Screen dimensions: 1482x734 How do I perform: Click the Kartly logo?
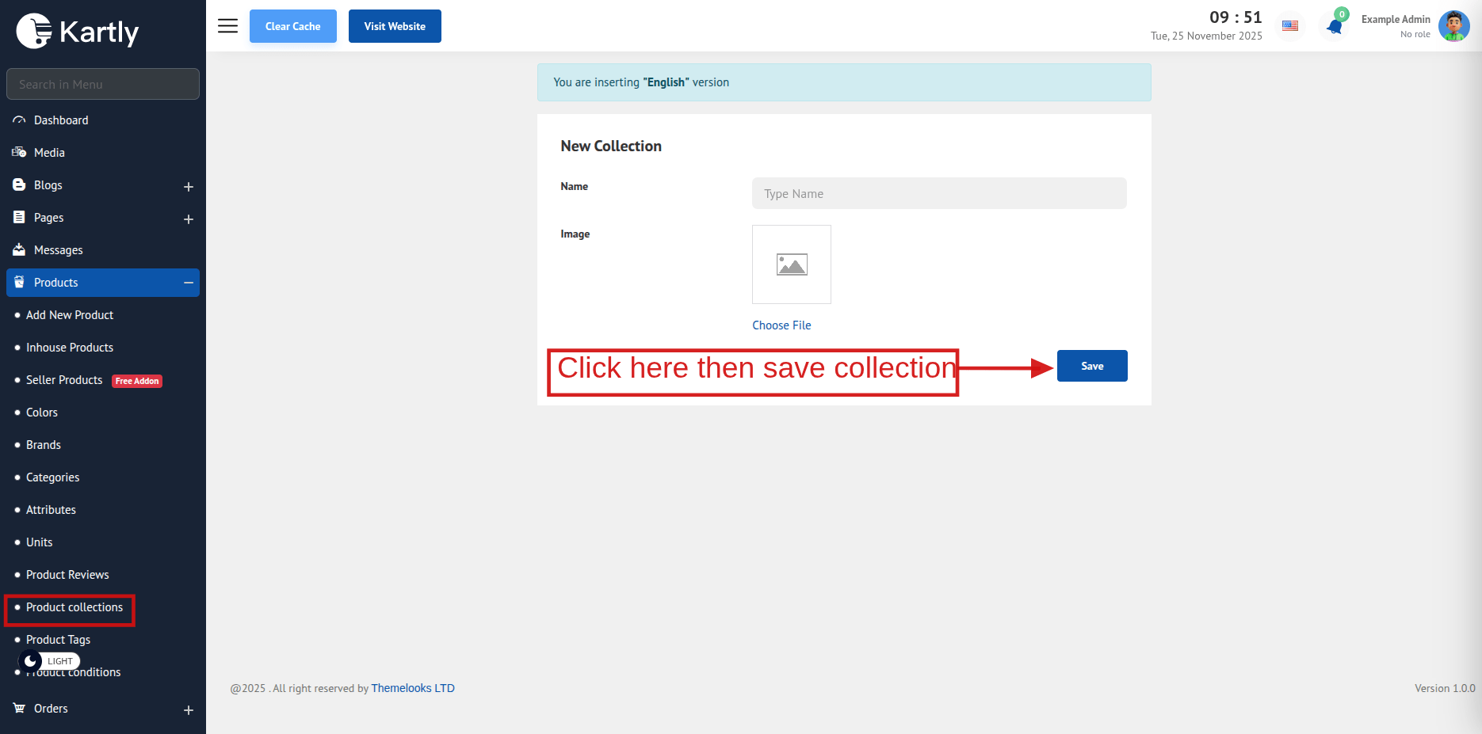pos(78,32)
